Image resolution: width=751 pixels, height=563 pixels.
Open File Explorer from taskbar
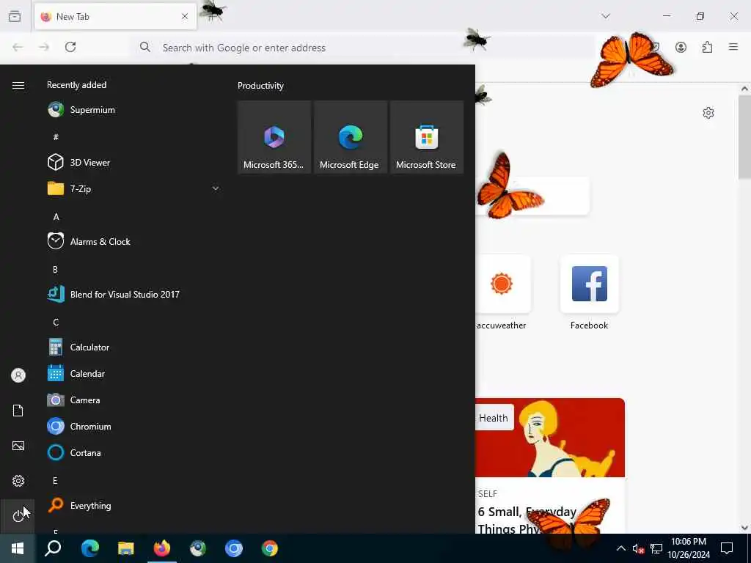125,548
